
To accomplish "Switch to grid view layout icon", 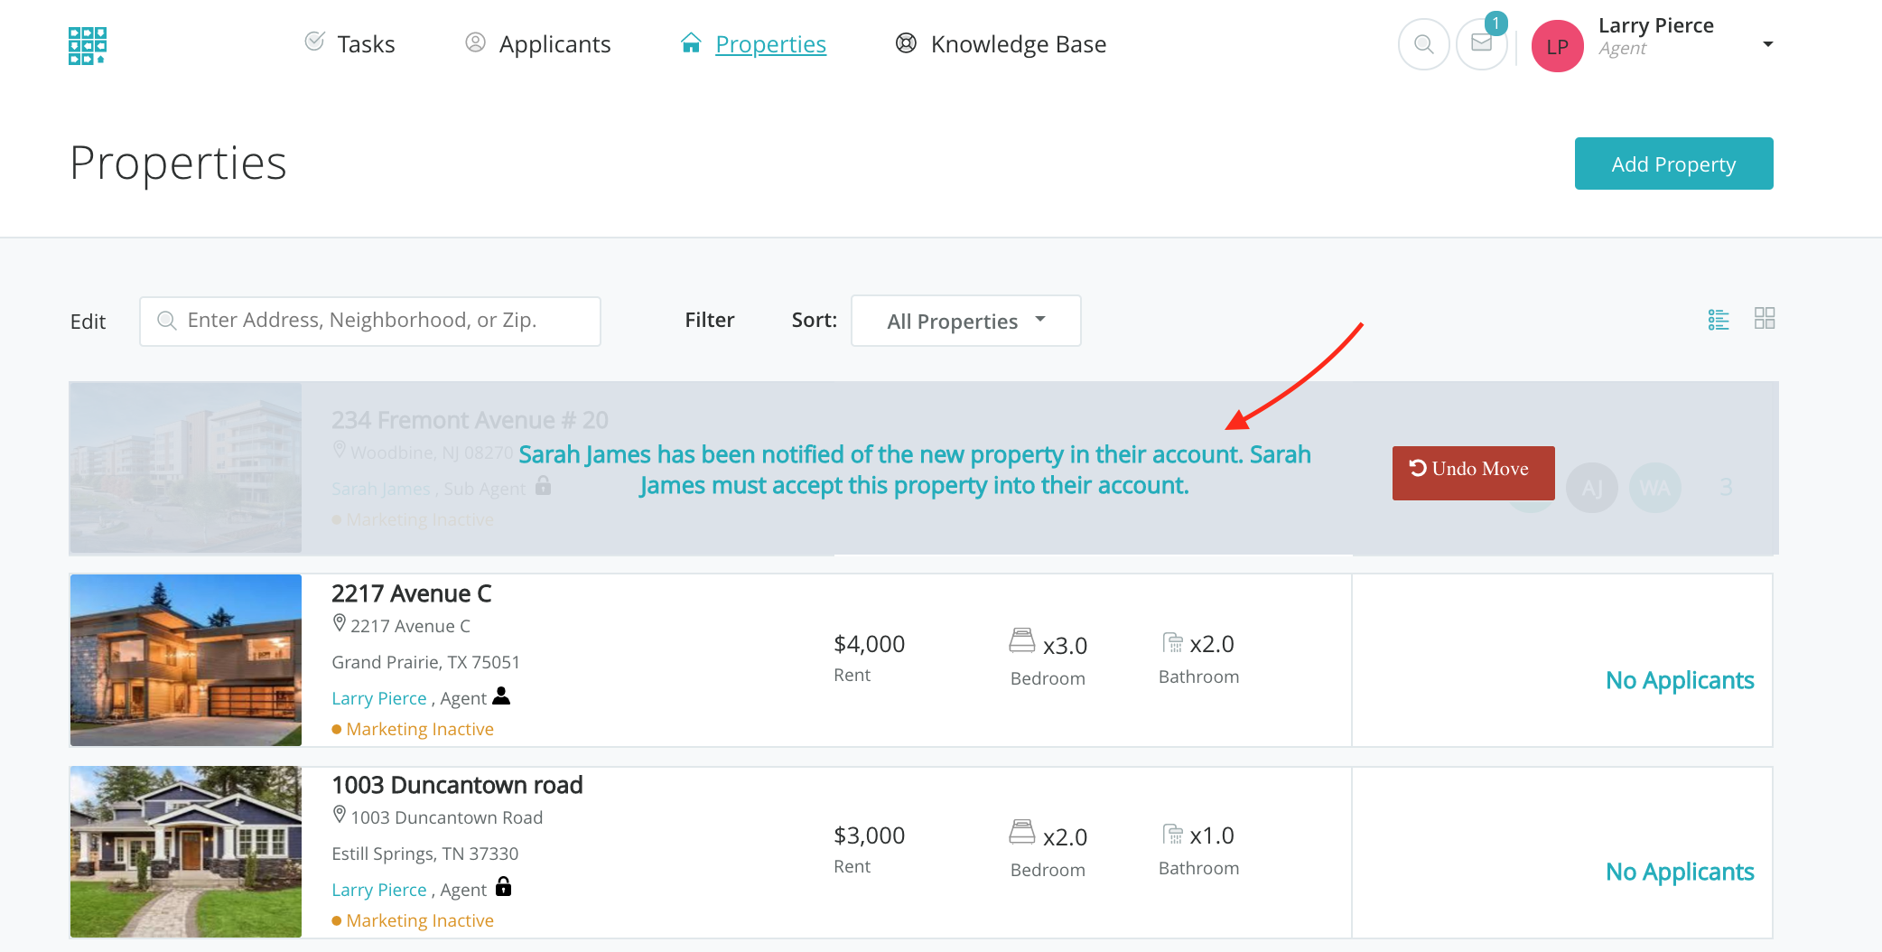I will pyautogui.click(x=1764, y=318).
